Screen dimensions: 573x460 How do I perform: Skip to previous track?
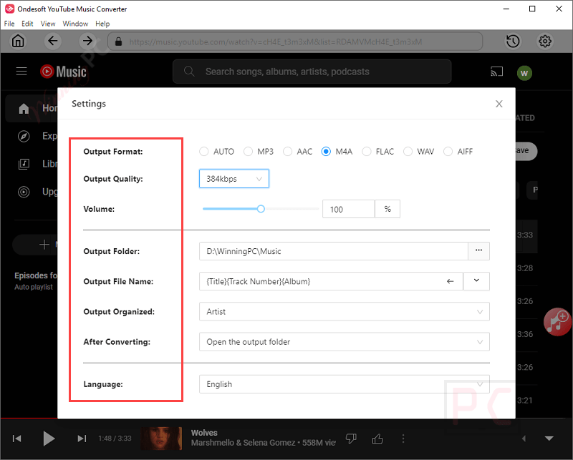coord(16,439)
